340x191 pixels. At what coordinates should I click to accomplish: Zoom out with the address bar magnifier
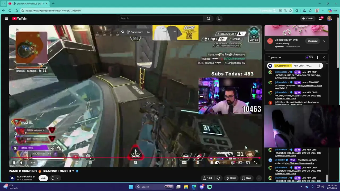(285, 11)
